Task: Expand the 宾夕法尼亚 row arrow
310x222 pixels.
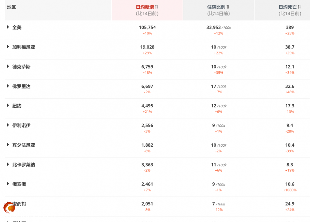Action: (x=8, y=145)
